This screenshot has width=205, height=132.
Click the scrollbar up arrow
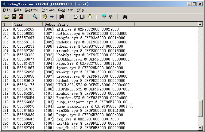click(200, 24)
